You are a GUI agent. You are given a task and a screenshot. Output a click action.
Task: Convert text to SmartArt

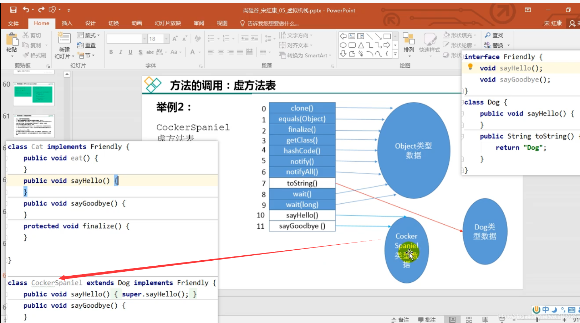(304, 55)
